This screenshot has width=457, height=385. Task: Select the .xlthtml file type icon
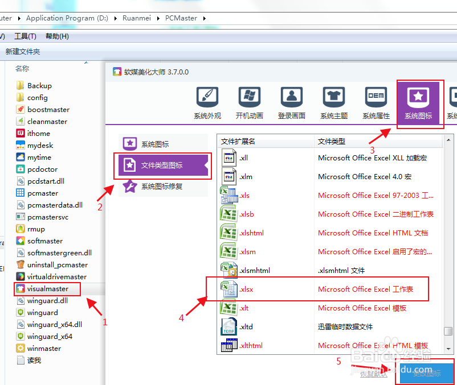tap(229, 345)
